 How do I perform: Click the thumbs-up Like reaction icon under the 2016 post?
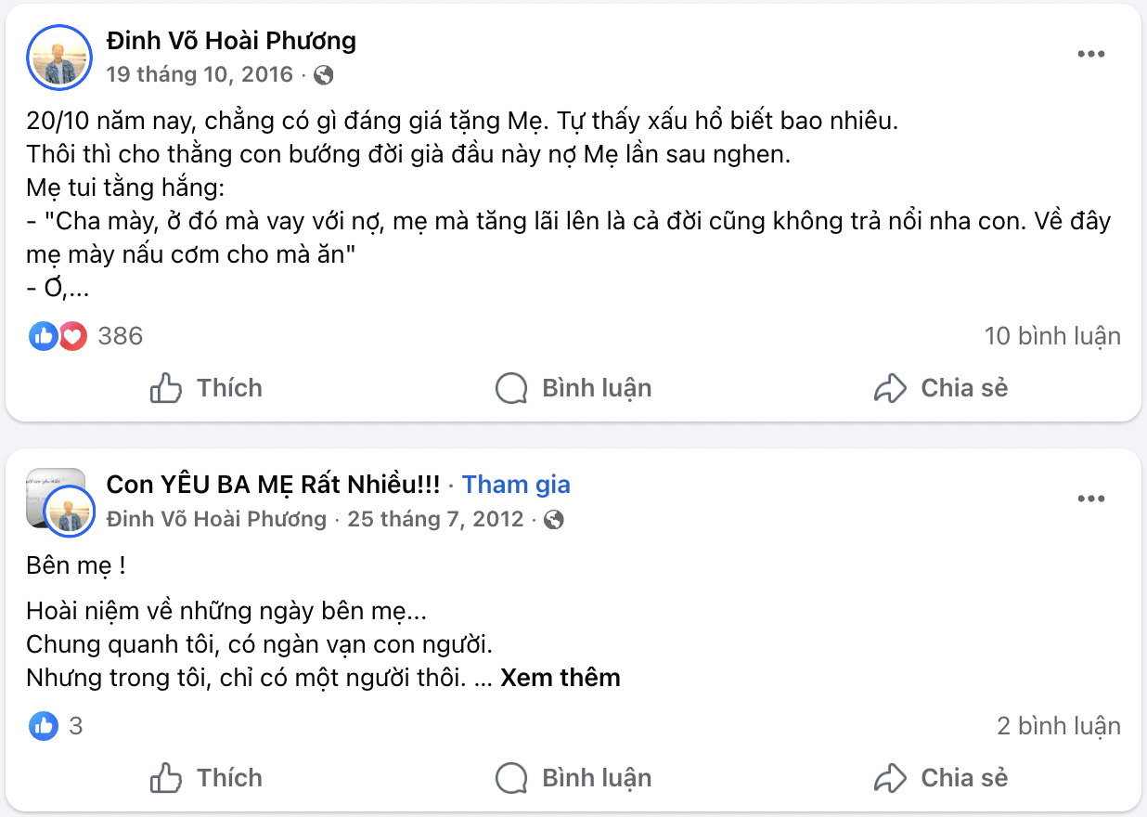(x=43, y=336)
